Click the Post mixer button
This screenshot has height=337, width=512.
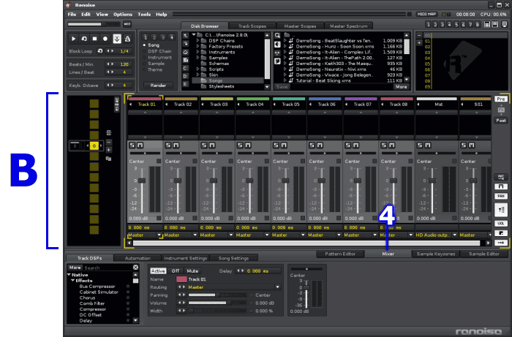pyautogui.click(x=501, y=121)
